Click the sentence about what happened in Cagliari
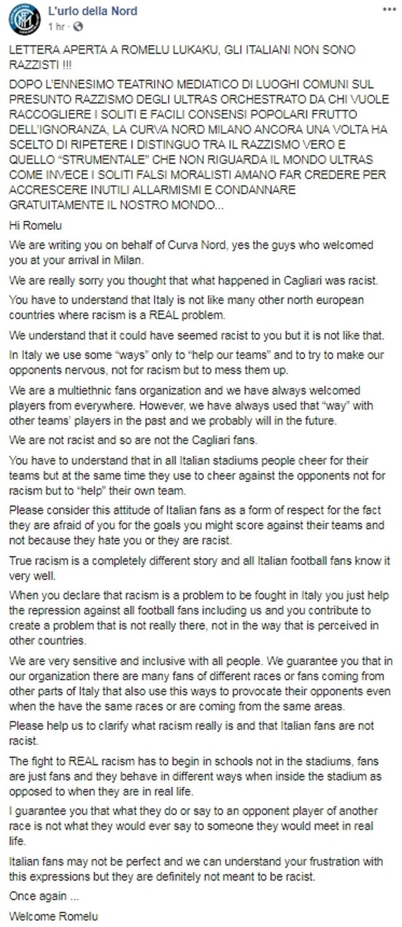 click(193, 280)
